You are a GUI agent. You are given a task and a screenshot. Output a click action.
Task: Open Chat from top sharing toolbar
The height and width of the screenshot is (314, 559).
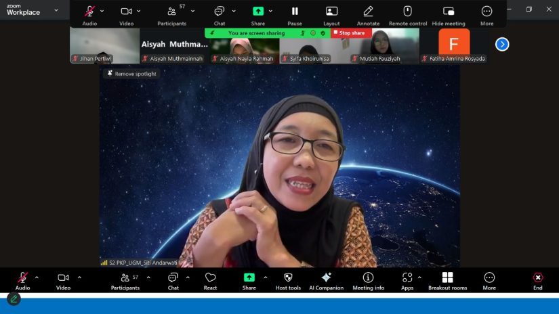pyautogui.click(x=220, y=16)
